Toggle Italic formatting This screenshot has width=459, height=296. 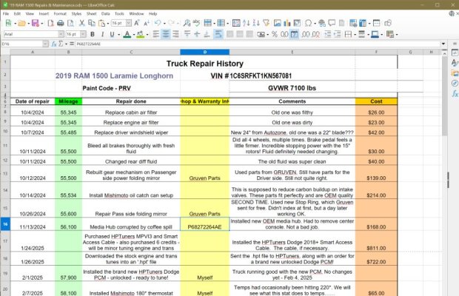102,34
